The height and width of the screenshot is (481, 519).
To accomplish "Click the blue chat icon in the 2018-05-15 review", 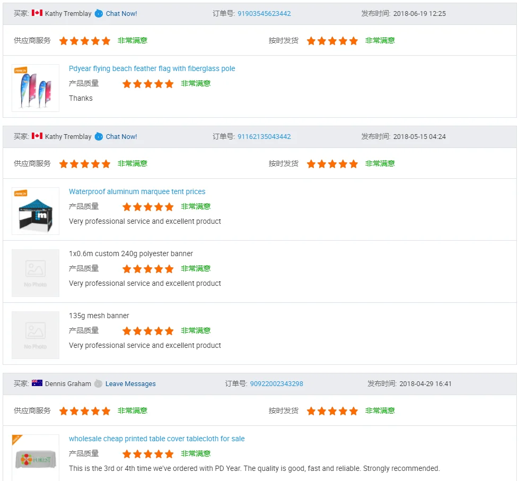I will tap(99, 137).
